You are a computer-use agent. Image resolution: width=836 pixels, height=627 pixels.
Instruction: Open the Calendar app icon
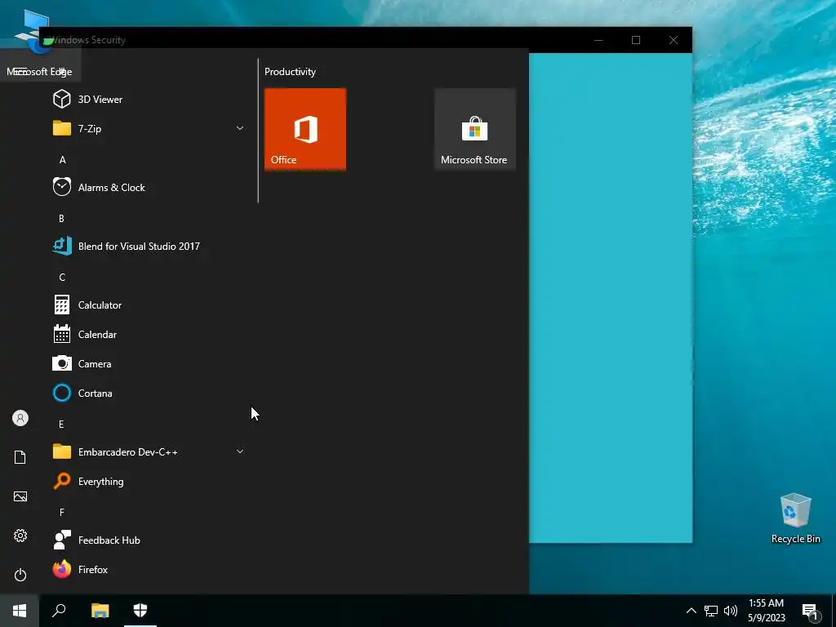click(62, 334)
